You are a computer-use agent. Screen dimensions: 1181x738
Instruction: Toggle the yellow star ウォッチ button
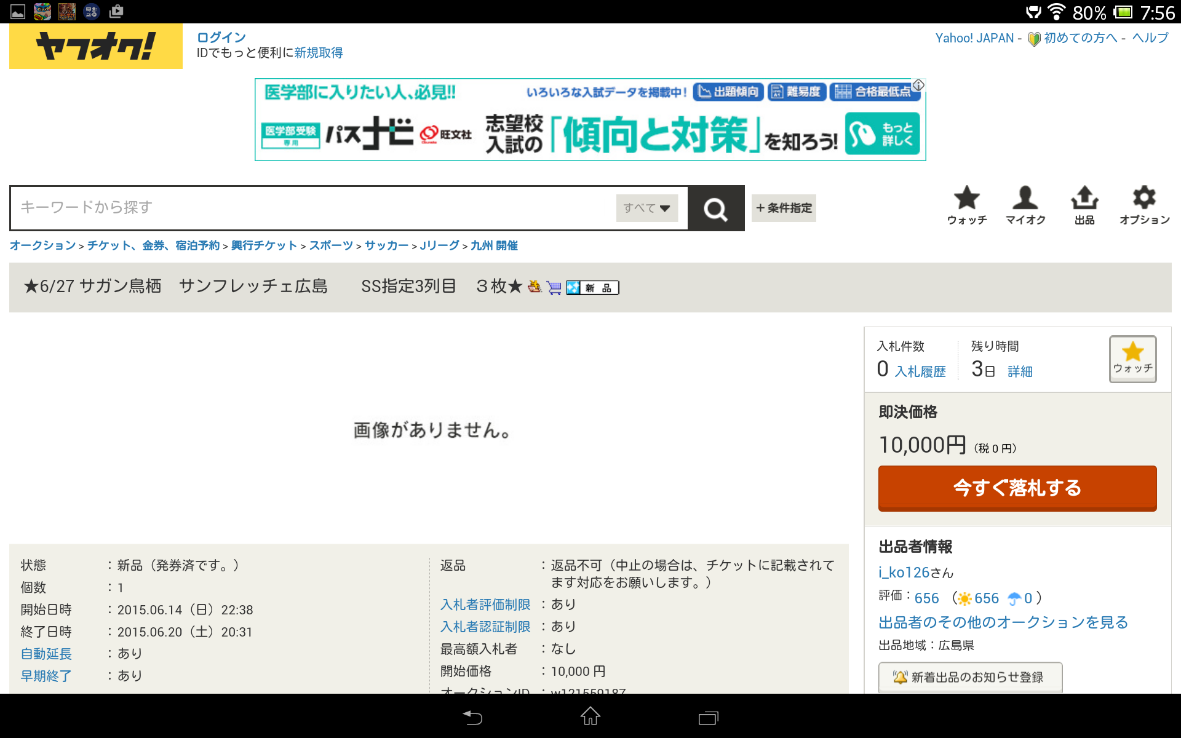[x=1132, y=359]
